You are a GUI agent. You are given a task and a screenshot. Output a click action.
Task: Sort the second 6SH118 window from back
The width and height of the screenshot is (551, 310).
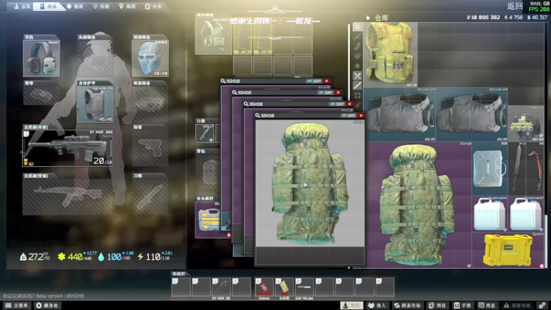coord(326,92)
